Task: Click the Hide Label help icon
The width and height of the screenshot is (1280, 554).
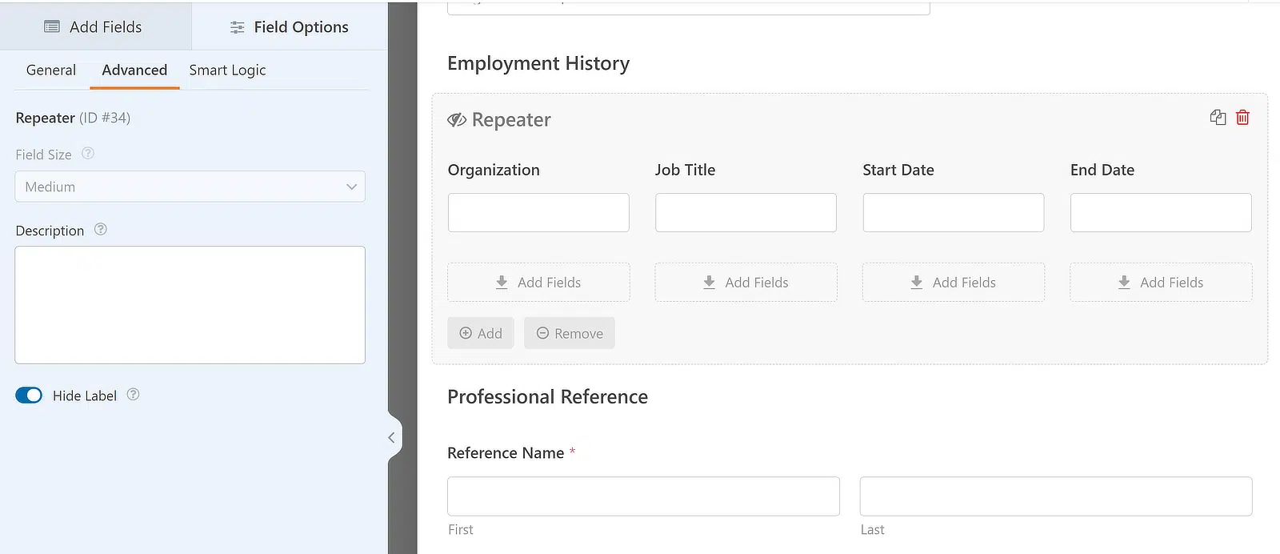Action: pyautogui.click(x=133, y=394)
